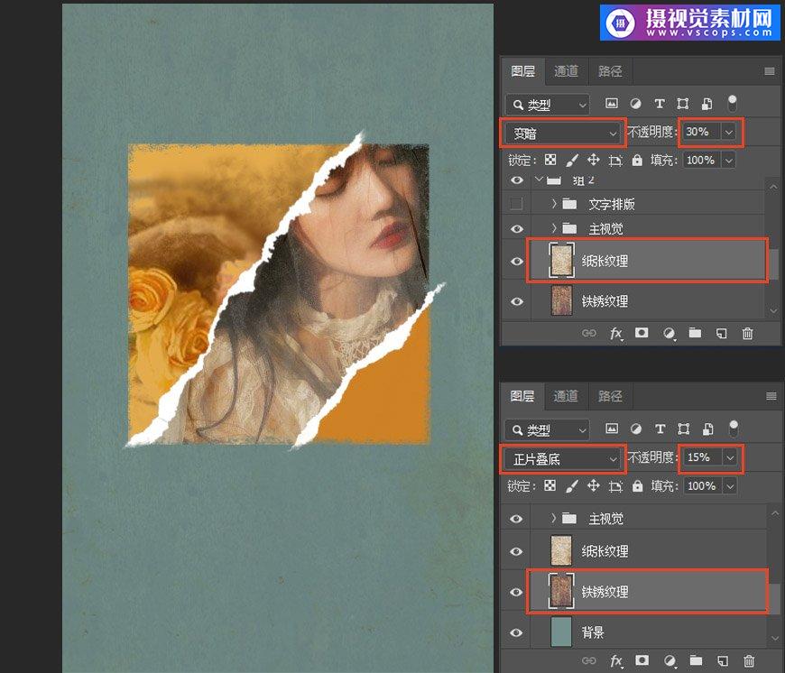Toggle layer filtering switch in lower panel

[x=733, y=429]
